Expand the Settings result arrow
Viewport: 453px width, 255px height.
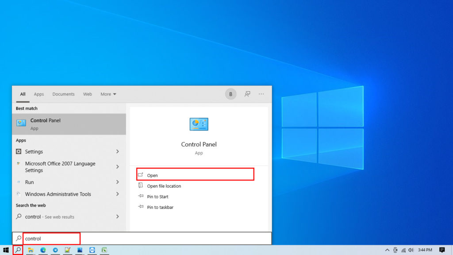tap(118, 151)
